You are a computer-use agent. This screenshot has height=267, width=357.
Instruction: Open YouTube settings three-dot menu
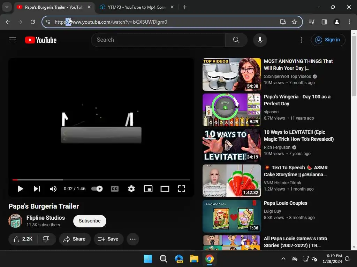tap(301, 40)
